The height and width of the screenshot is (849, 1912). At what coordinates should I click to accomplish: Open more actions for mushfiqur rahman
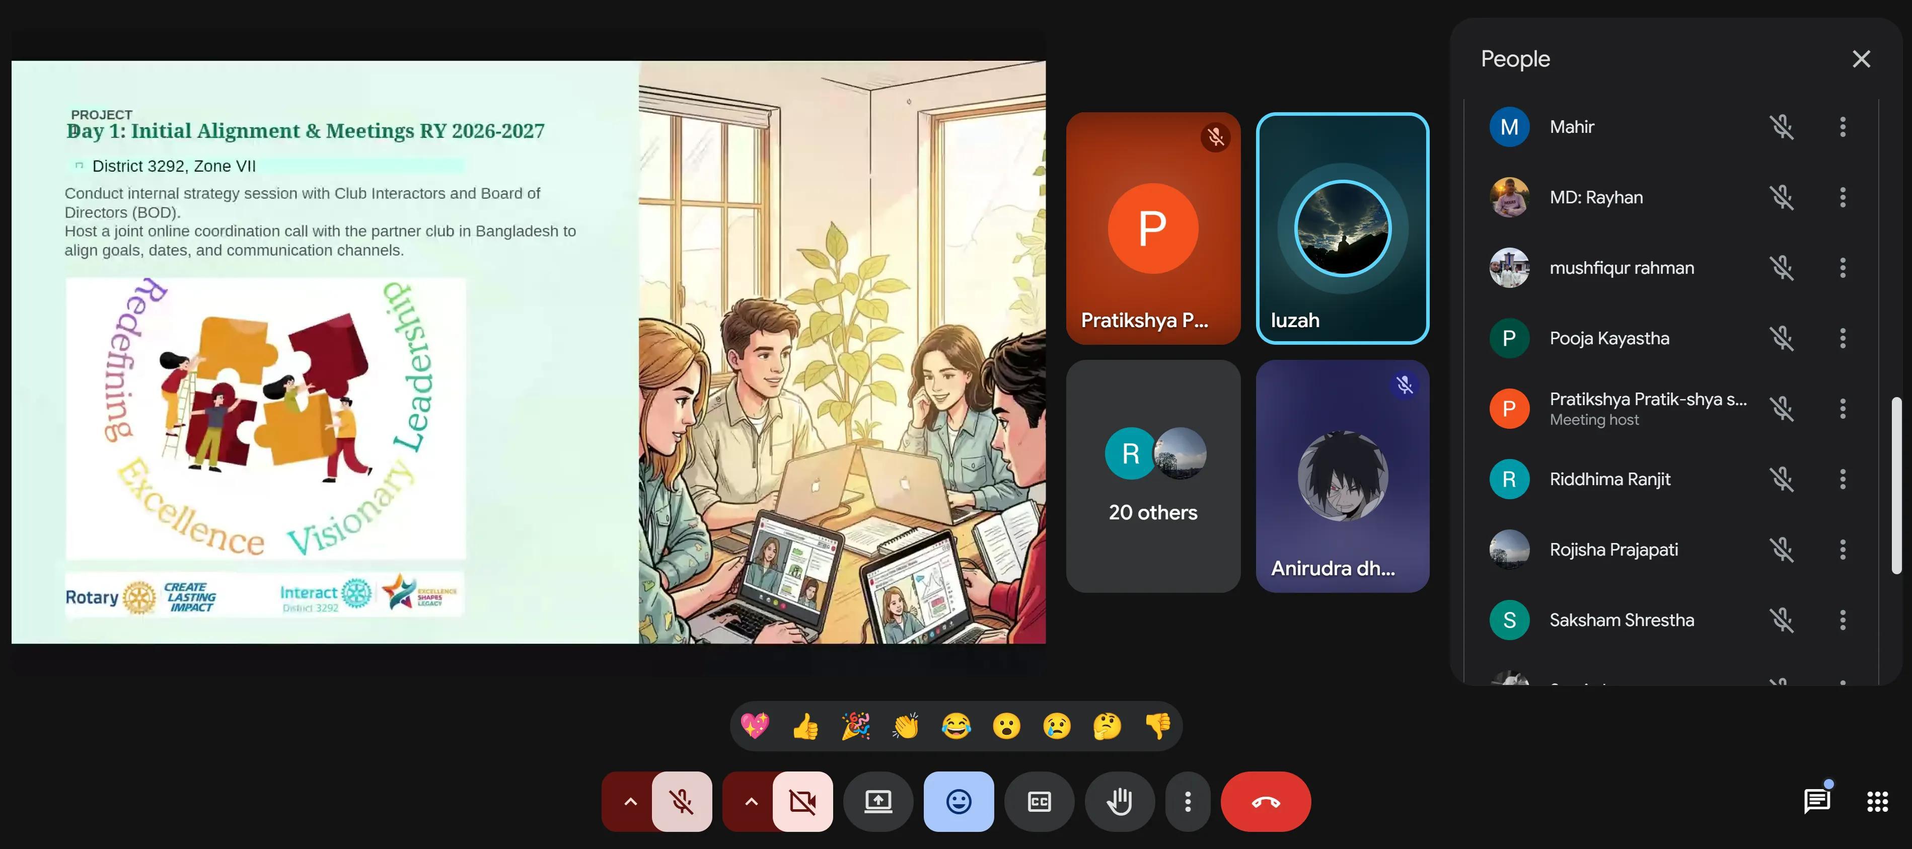[1842, 268]
